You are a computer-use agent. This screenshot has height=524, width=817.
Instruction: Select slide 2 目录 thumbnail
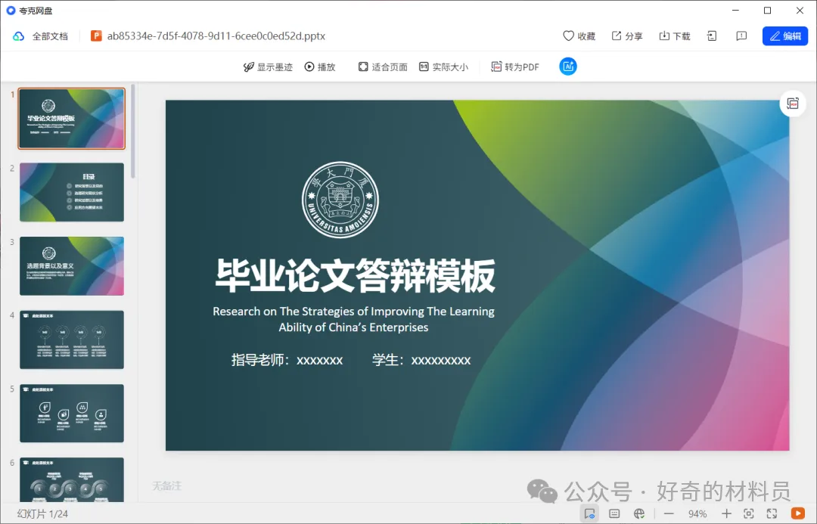coord(72,192)
